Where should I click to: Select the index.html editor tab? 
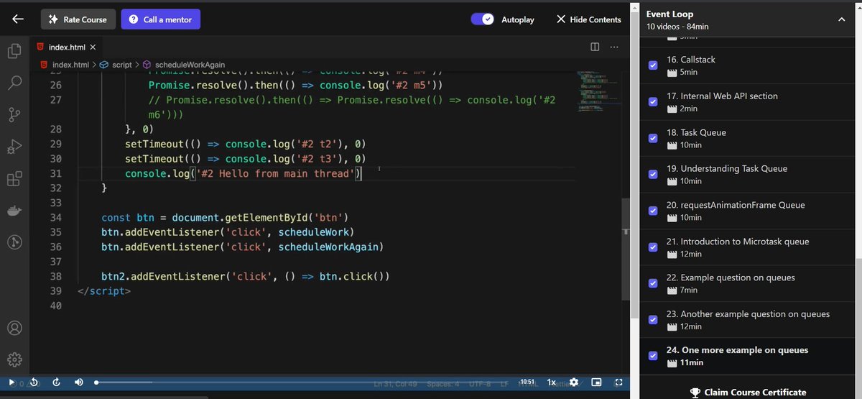66,47
